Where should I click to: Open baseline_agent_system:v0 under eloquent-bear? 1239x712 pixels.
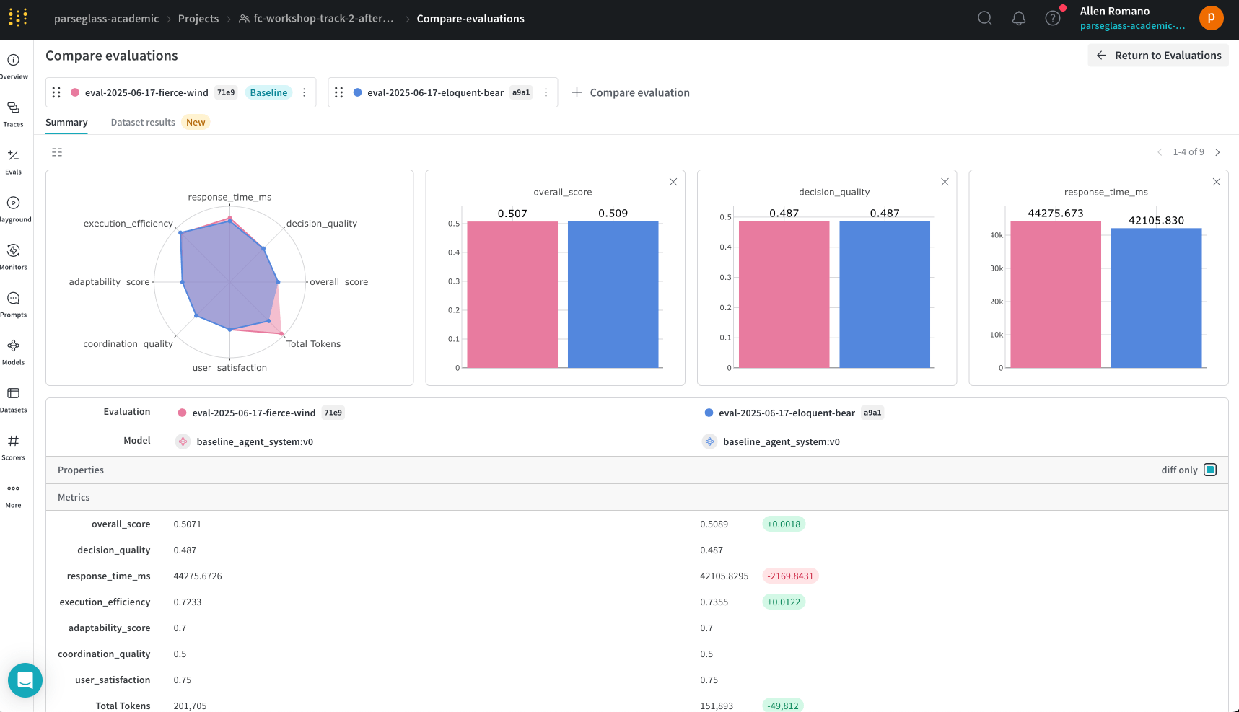(x=782, y=441)
